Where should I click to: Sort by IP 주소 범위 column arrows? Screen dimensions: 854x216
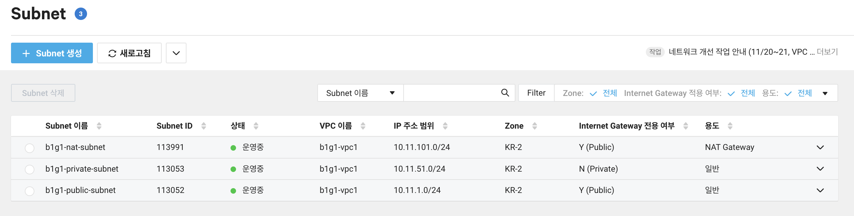[x=445, y=126]
